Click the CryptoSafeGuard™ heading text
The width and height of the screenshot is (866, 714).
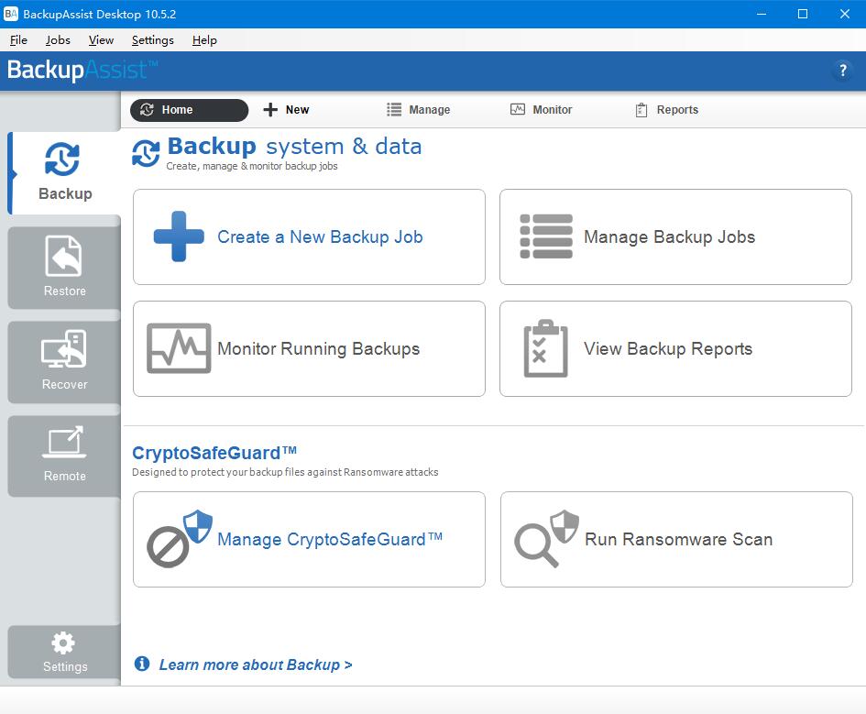click(214, 453)
